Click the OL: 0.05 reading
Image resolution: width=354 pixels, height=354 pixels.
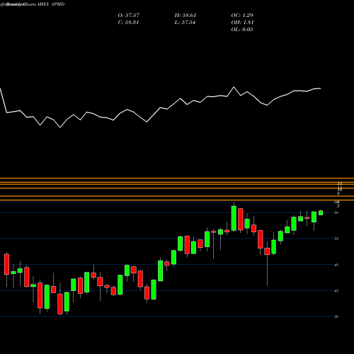pos(242,30)
